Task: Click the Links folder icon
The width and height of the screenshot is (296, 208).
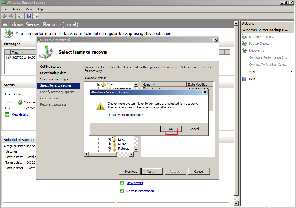Action: click(115, 139)
